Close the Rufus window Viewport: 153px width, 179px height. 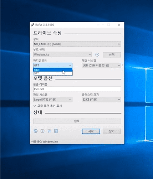[119, 25]
